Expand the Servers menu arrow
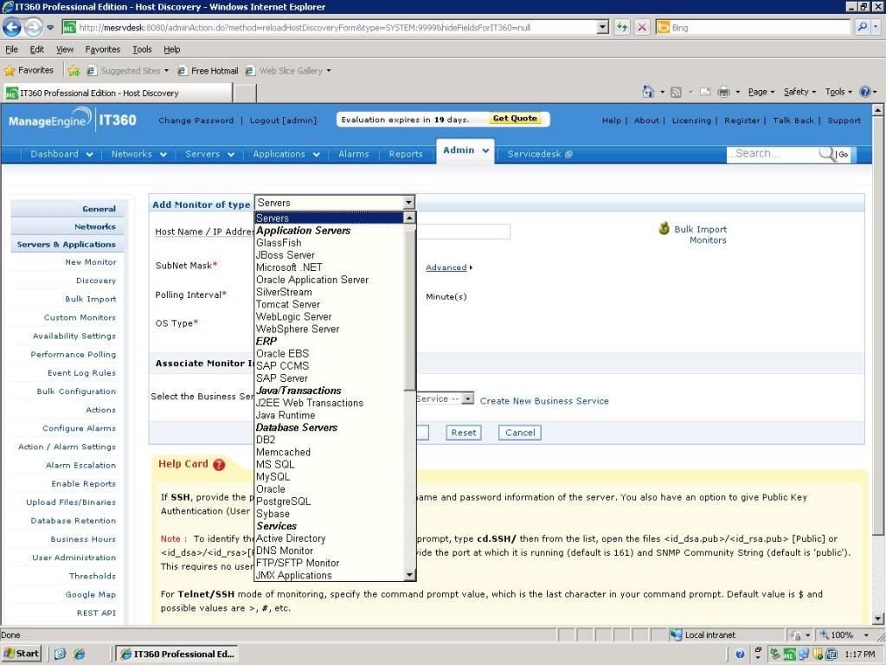The width and height of the screenshot is (886, 665). 230,154
